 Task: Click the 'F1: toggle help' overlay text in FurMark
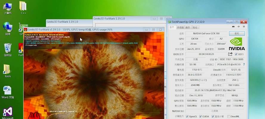click(31, 45)
